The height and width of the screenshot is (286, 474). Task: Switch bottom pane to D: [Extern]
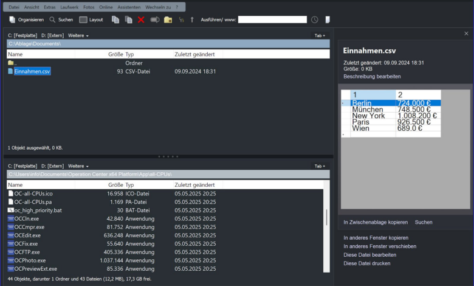[53, 166]
